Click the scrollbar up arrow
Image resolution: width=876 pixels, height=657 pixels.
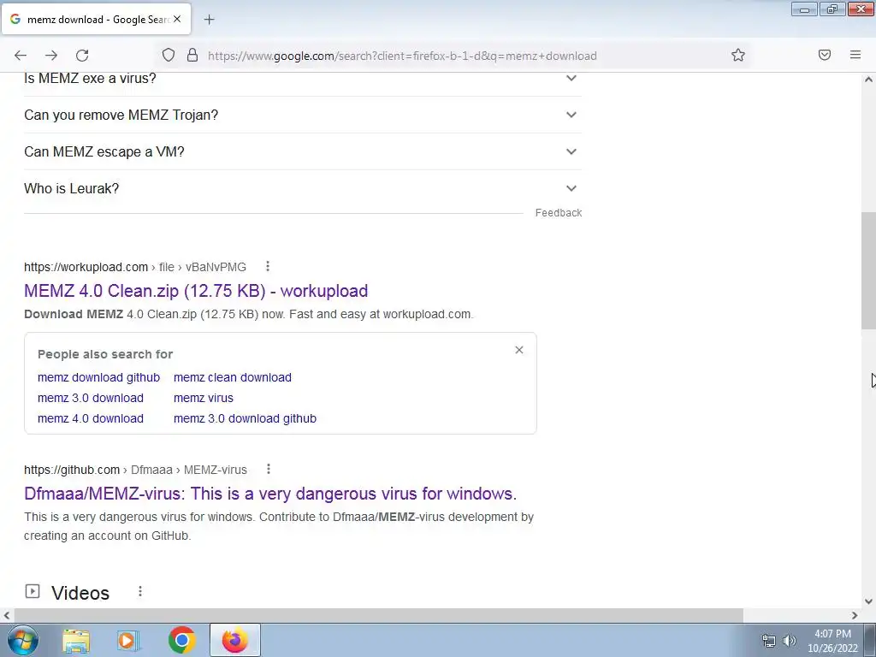pos(868,80)
